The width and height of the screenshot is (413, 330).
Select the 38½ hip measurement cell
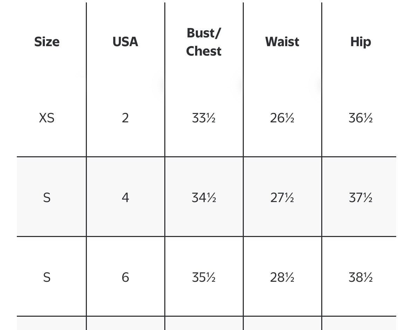(360, 277)
